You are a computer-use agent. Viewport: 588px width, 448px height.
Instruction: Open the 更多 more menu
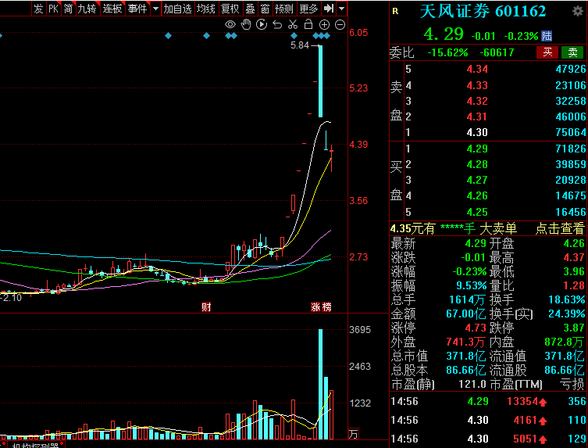(309, 9)
